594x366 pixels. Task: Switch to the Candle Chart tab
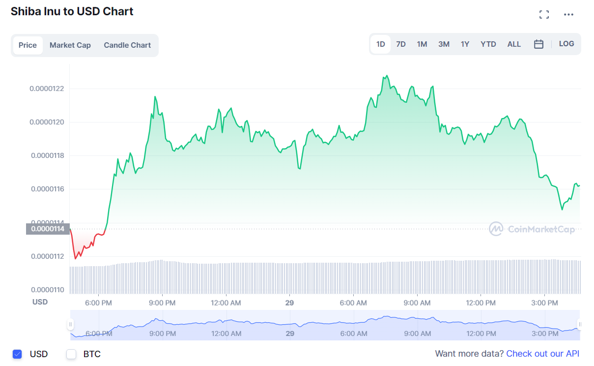coord(127,45)
